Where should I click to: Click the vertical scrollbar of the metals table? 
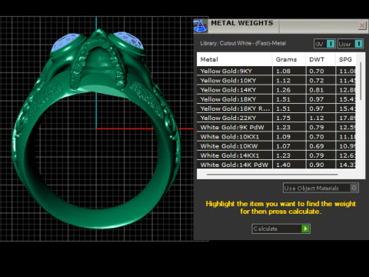click(x=361, y=81)
